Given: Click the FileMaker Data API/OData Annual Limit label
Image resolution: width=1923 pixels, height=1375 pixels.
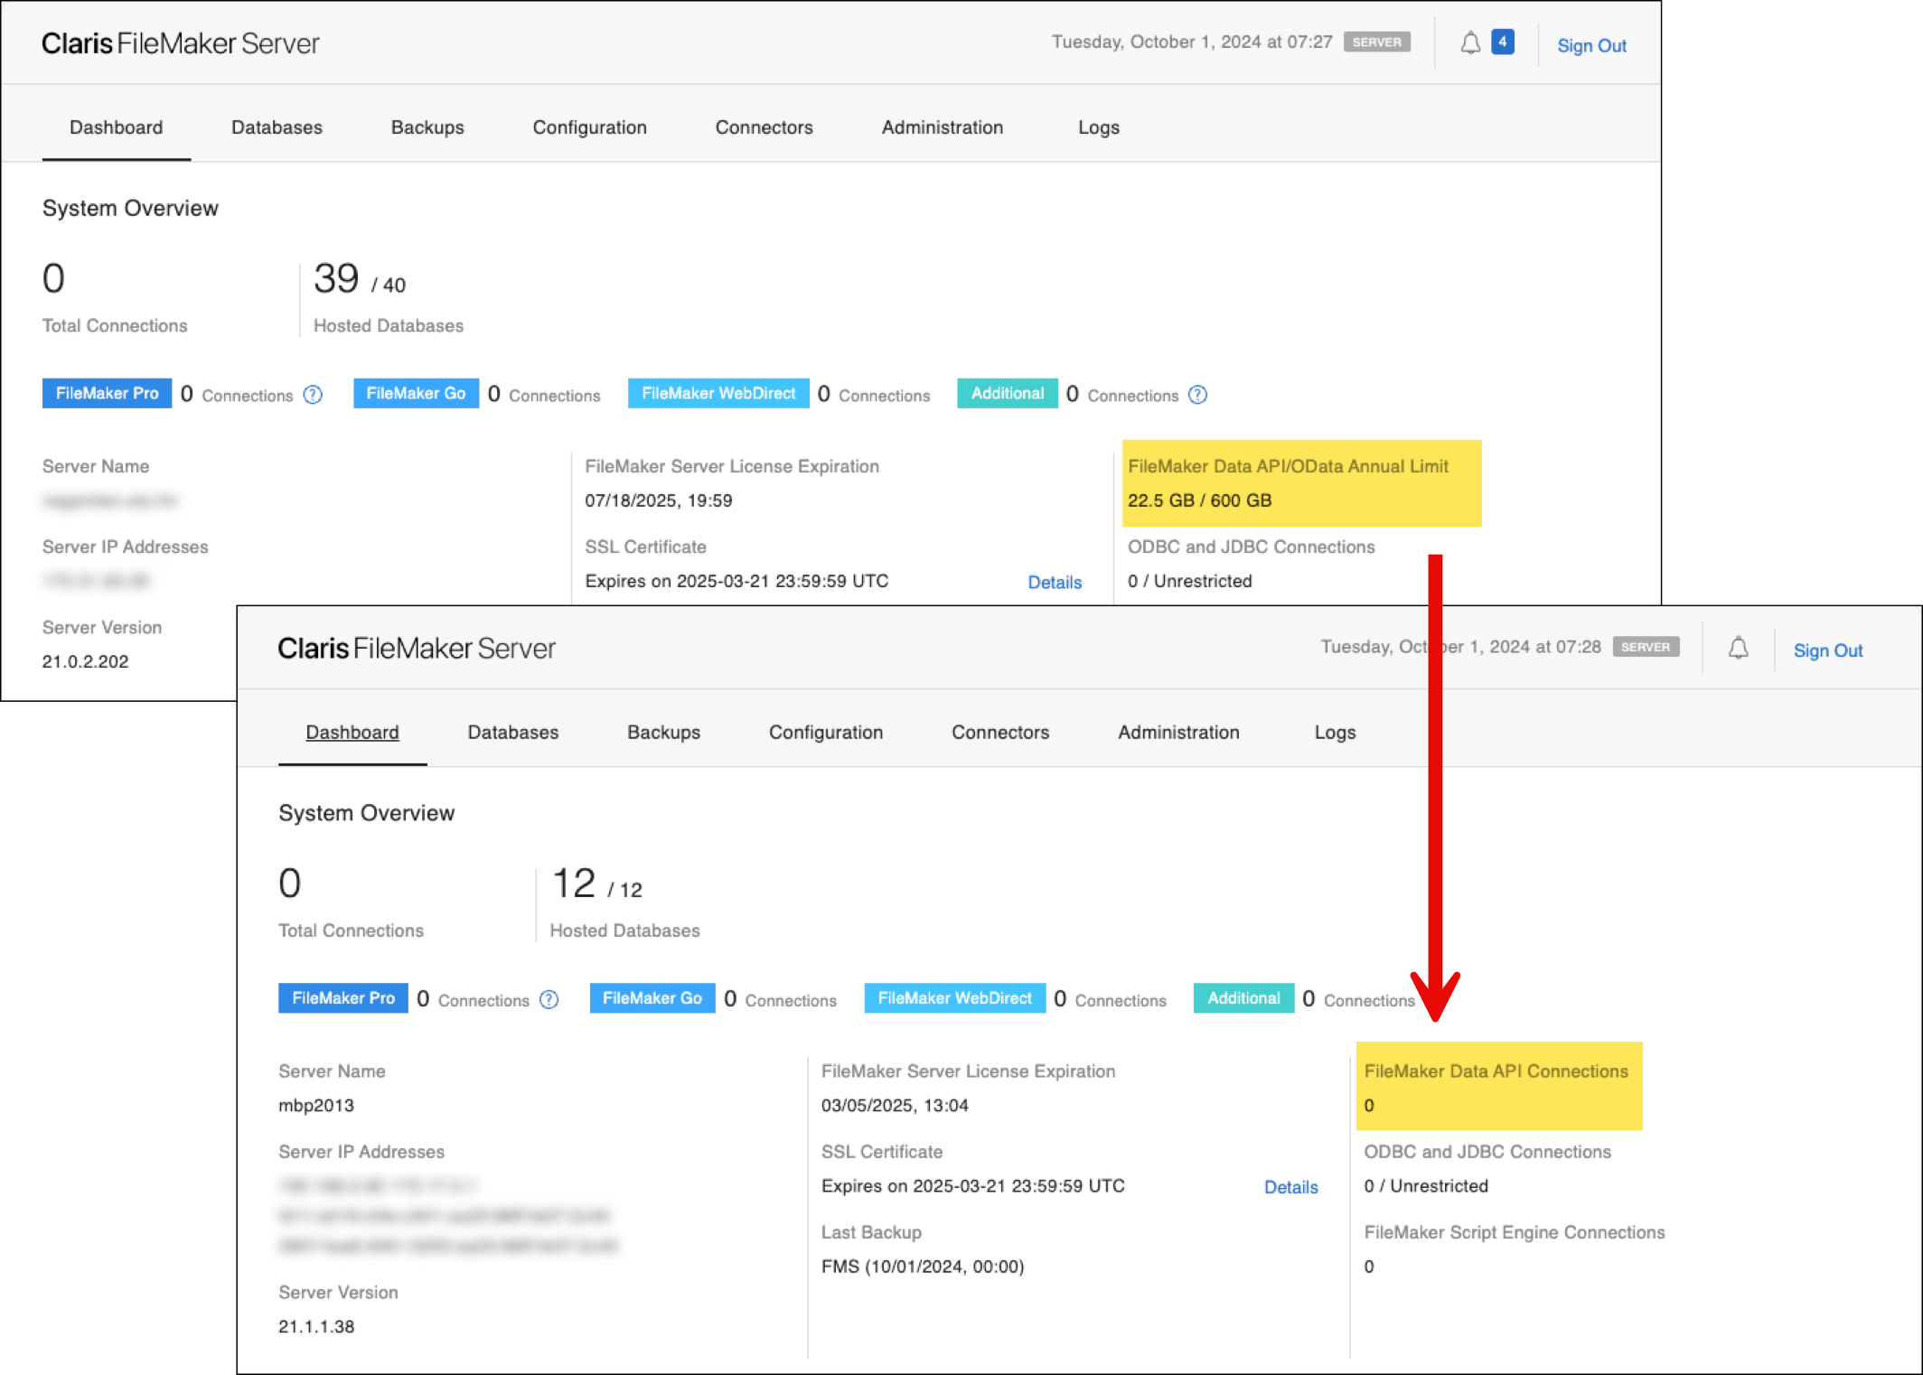Looking at the screenshot, I should tap(1288, 466).
